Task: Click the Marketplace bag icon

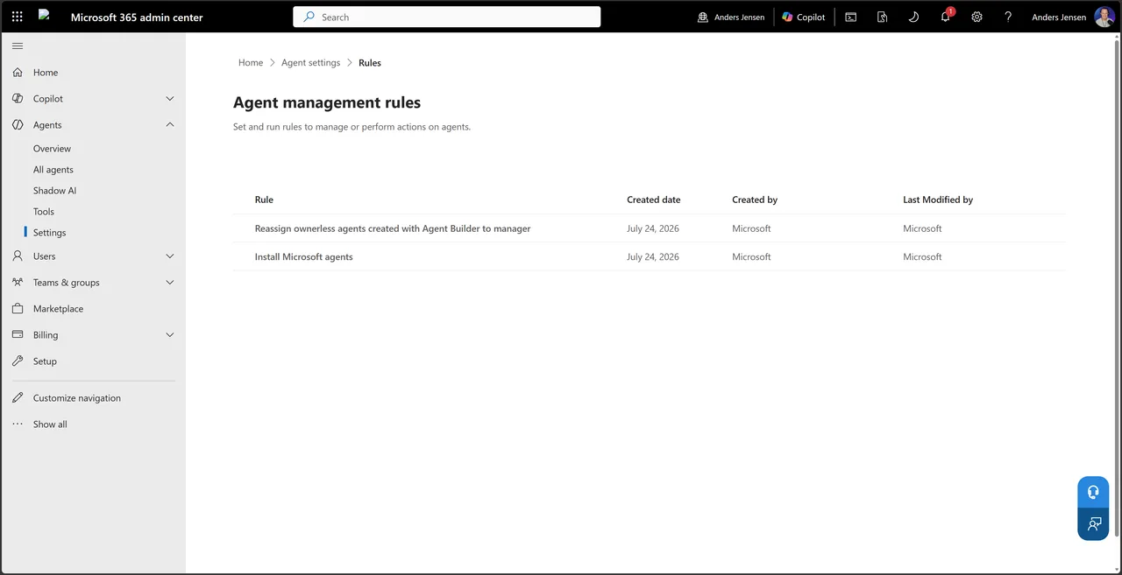Action: [18, 309]
